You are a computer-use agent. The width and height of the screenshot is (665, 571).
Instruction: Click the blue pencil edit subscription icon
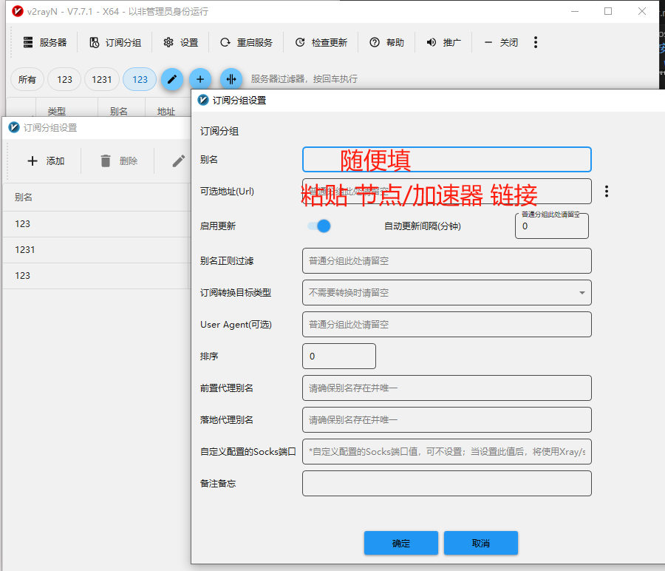171,79
